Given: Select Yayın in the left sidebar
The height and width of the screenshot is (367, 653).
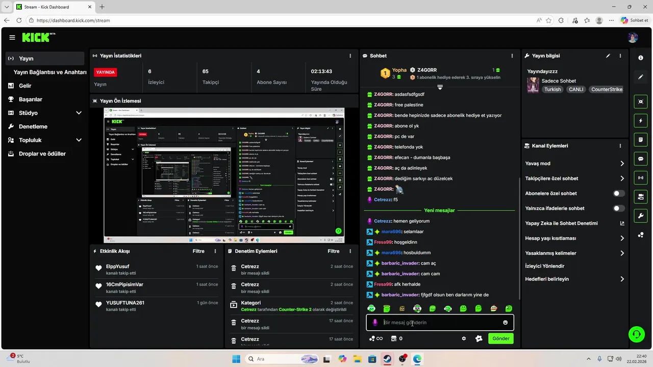Looking at the screenshot, I should [45, 59].
